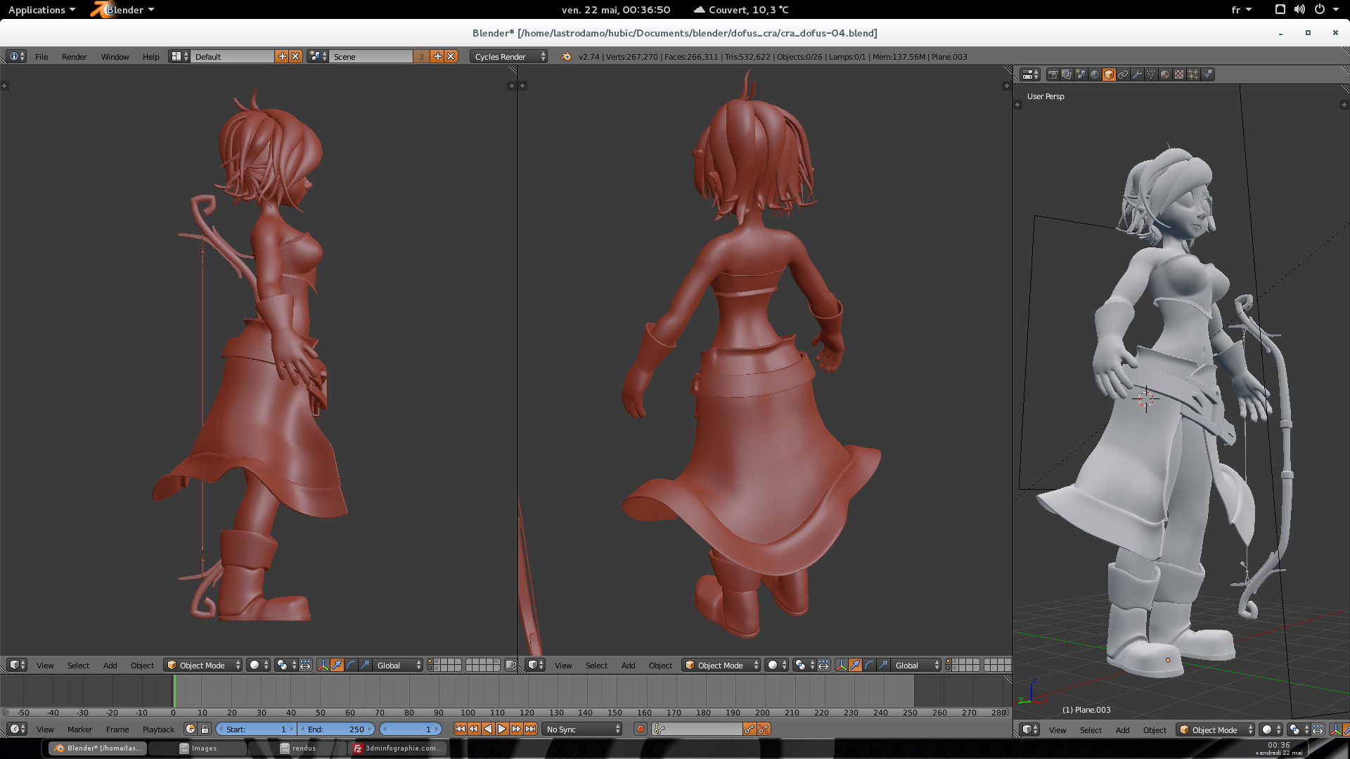Open the Object Constraints tab (chain icon)

(x=1123, y=74)
